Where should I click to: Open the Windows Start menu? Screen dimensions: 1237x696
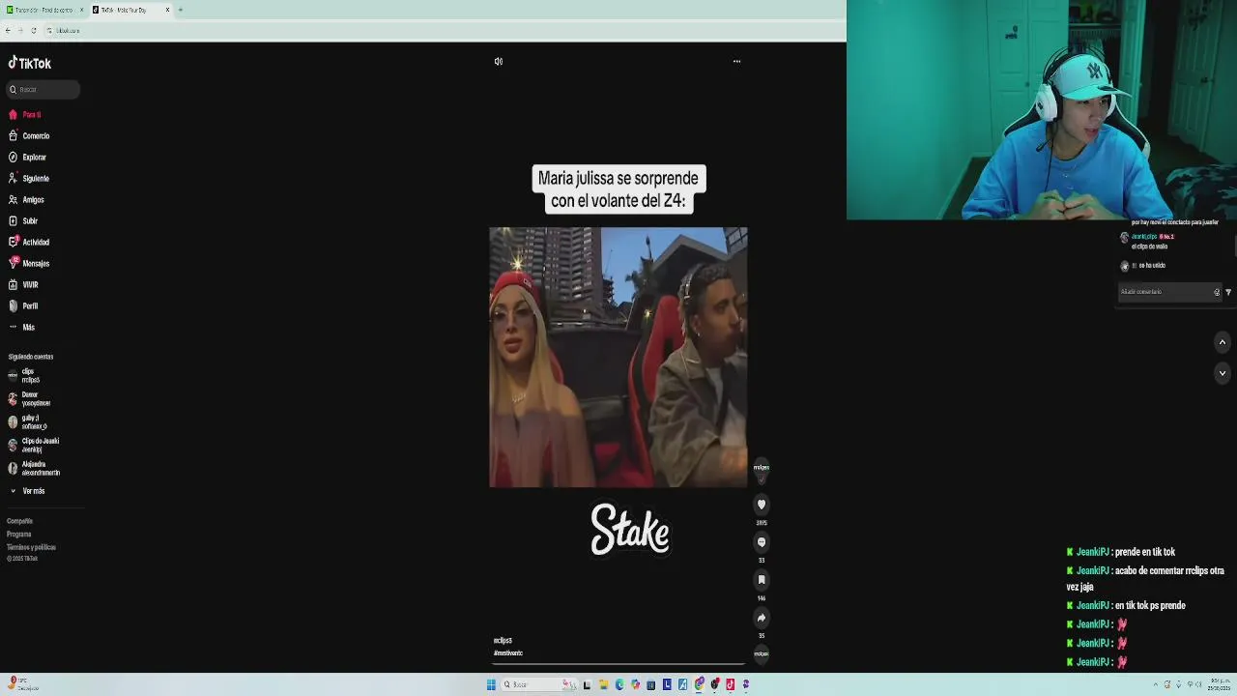(491, 684)
